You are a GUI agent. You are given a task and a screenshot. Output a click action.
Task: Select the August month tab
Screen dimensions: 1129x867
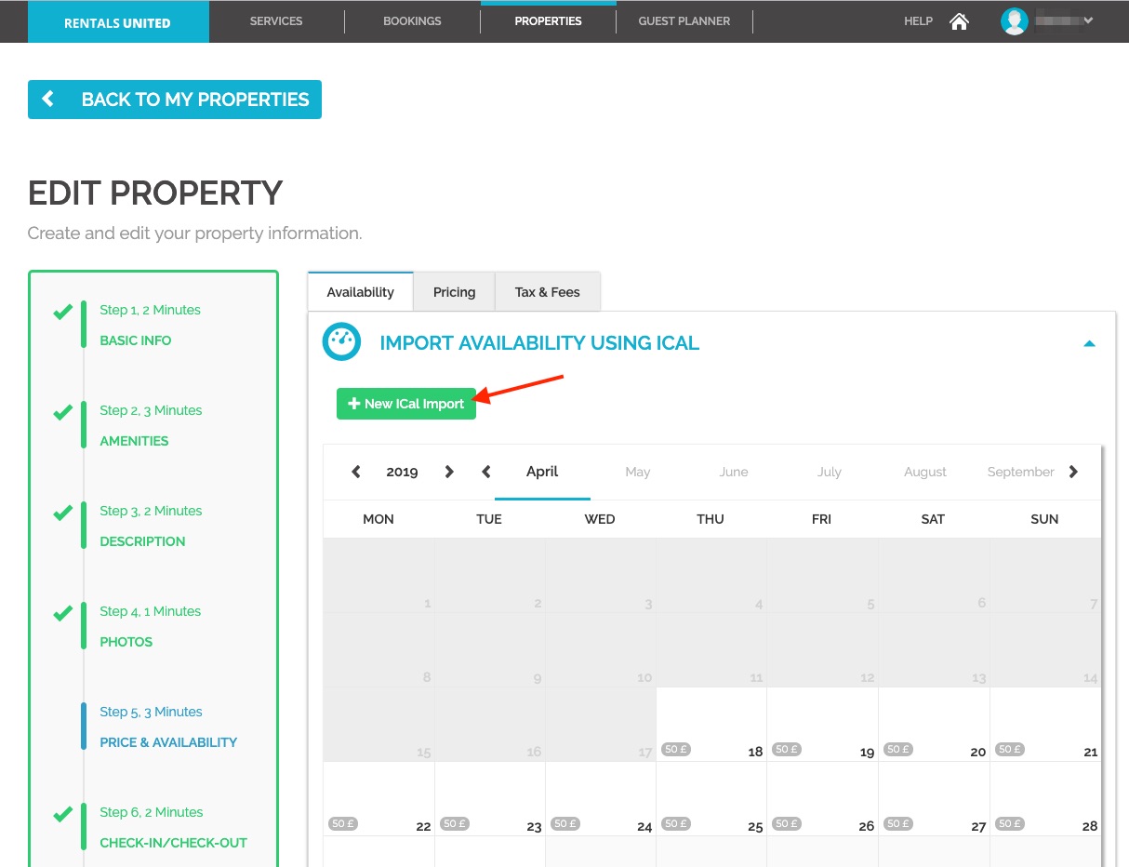click(x=925, y=472)
